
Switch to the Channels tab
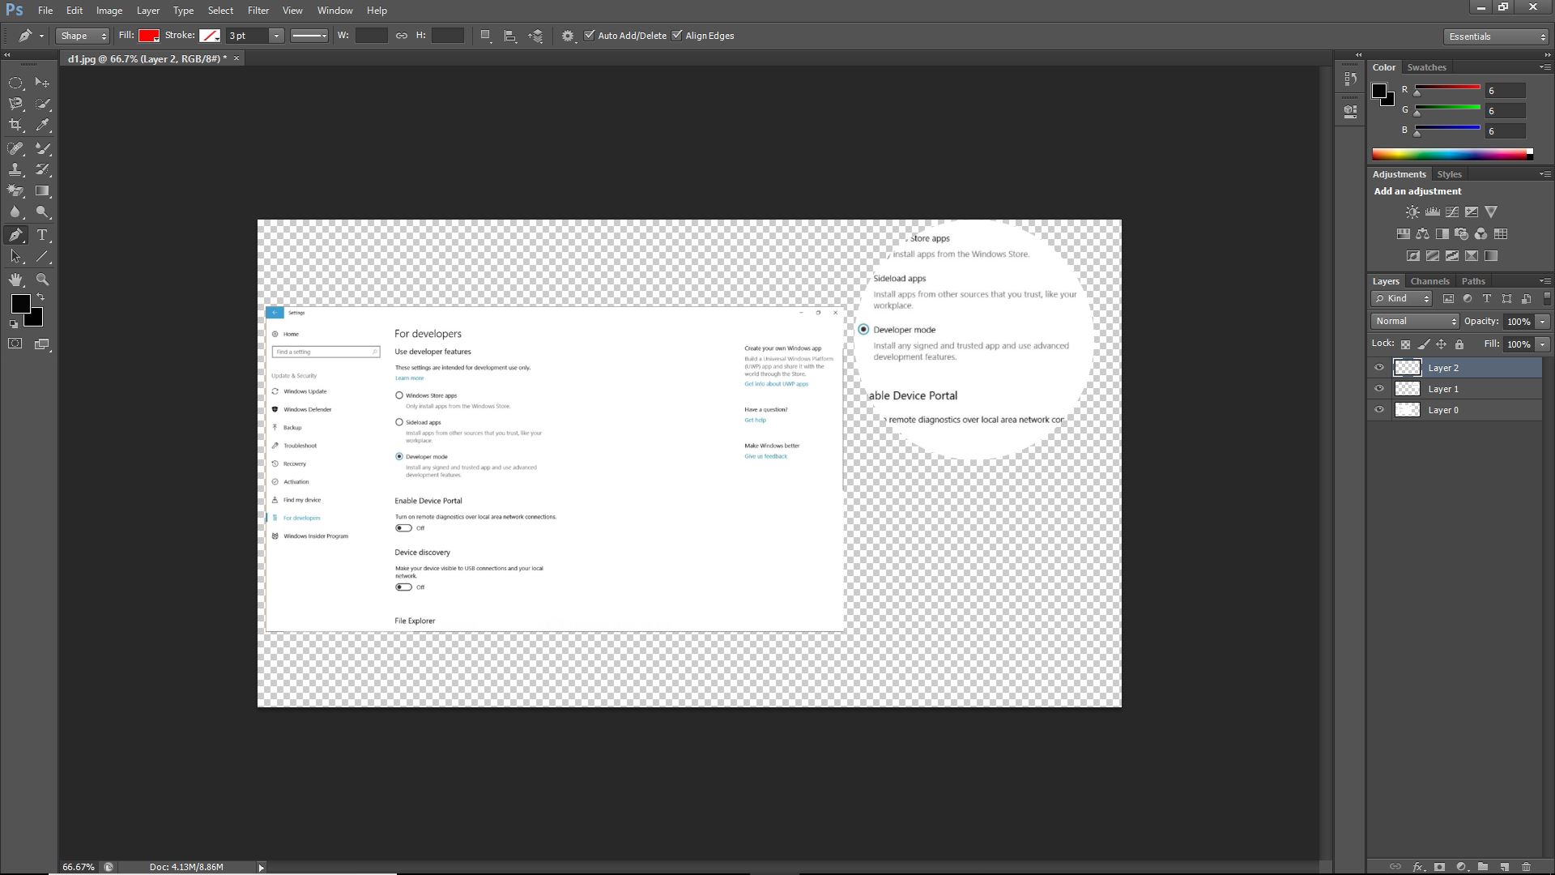click(x=1429, y=281)
